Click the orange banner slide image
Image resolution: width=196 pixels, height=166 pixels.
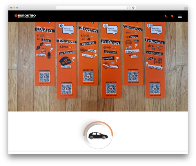pos(98,67)
